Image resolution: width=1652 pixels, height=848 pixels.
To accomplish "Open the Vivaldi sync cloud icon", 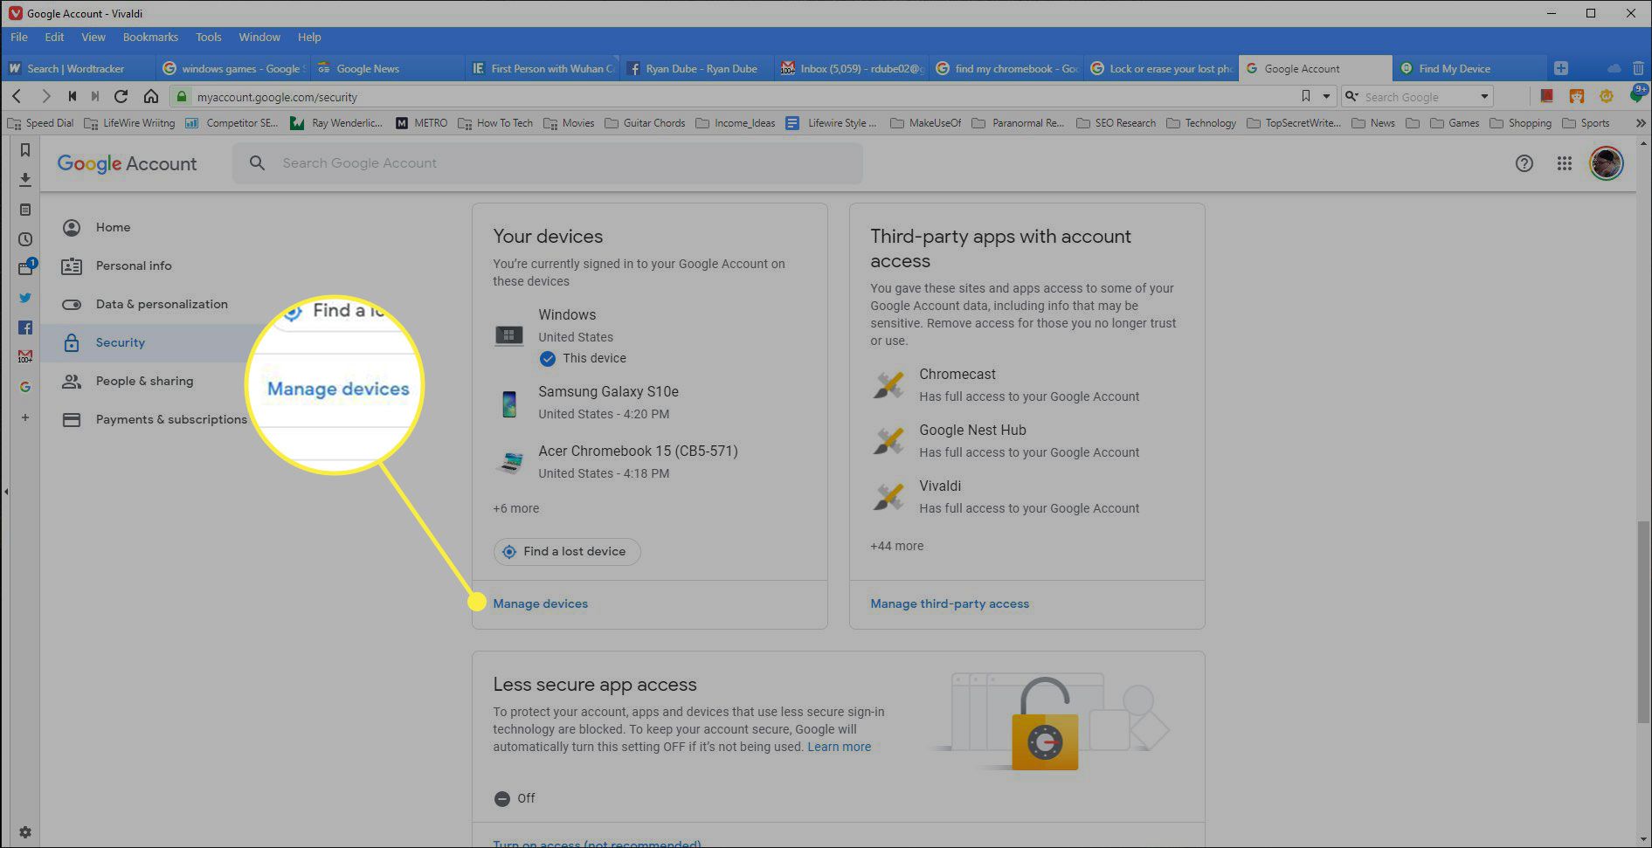I will (1614, 68).
